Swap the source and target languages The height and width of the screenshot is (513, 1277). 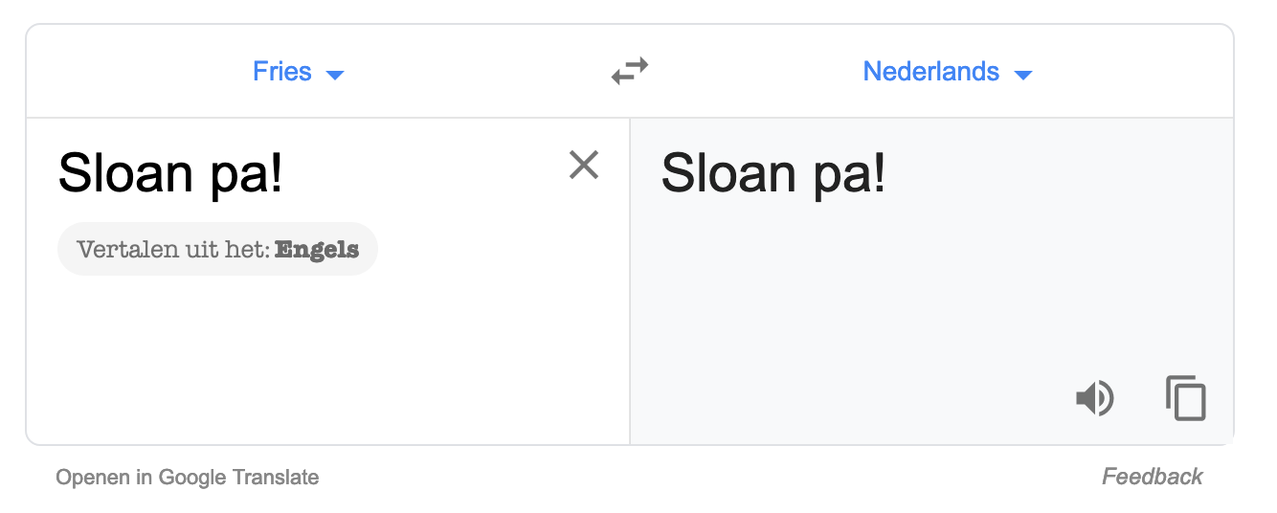(x=630, y=72)
